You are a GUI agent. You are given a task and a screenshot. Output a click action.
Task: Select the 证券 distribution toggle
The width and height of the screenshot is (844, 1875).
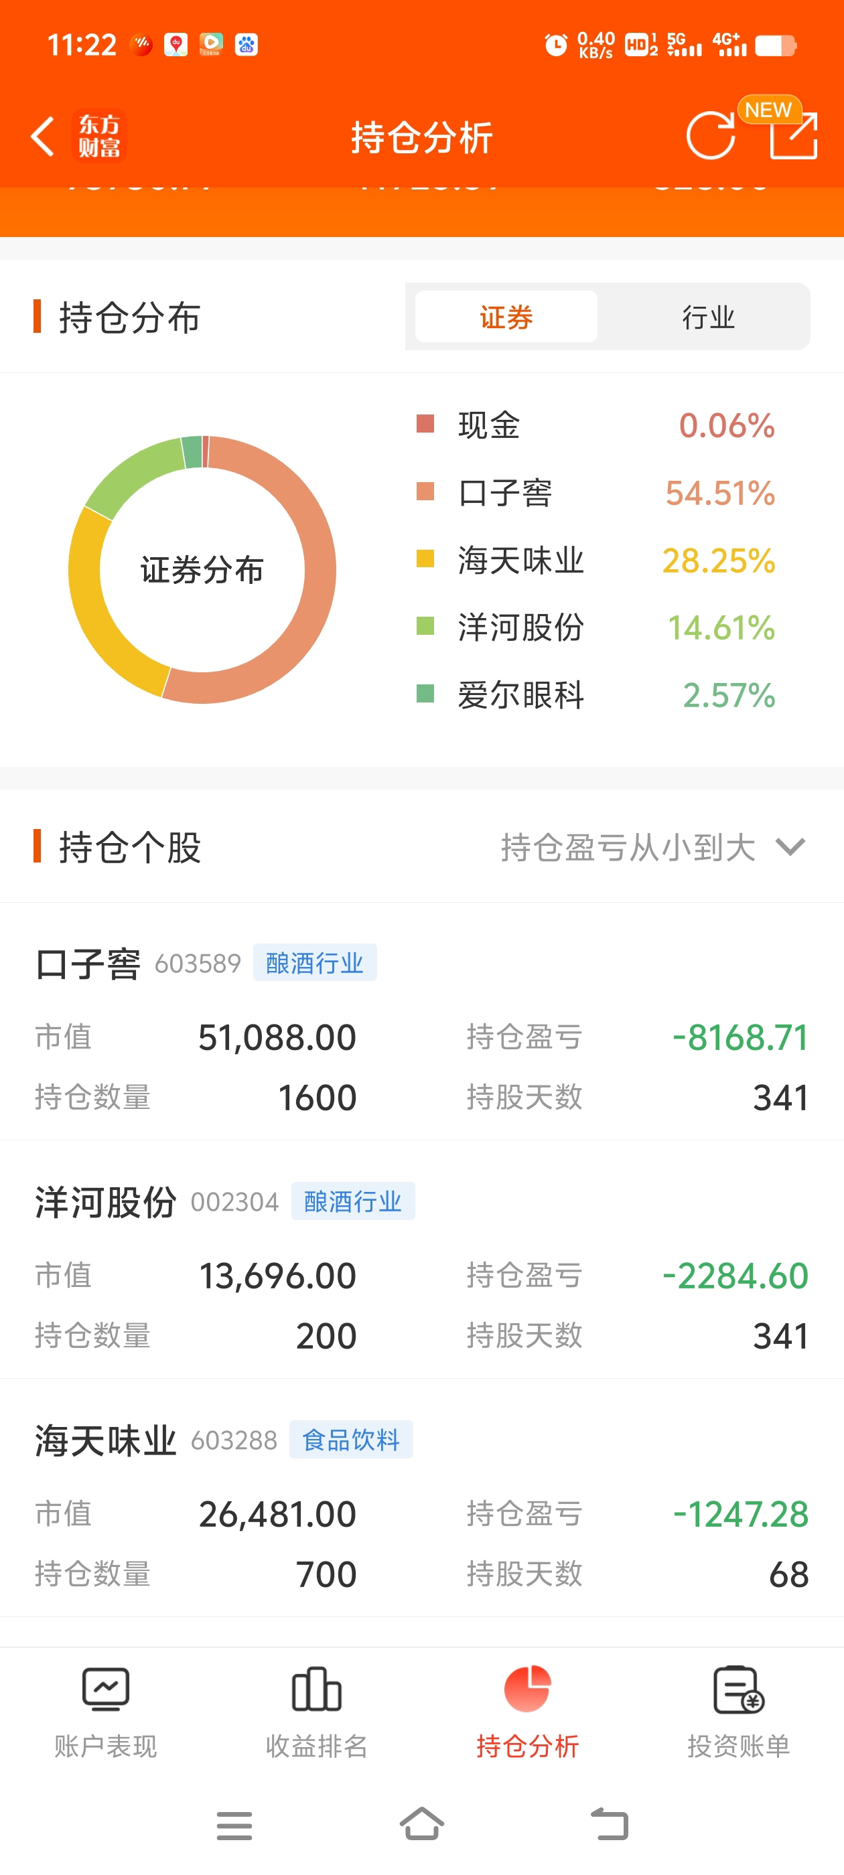(x=506, y=317)
